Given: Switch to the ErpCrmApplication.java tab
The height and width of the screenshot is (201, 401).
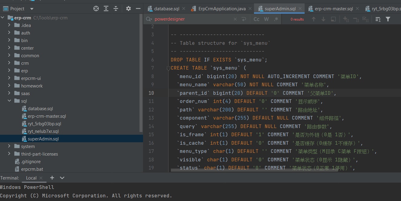Looking at the screenshot, I should click(x=222, y=9).
